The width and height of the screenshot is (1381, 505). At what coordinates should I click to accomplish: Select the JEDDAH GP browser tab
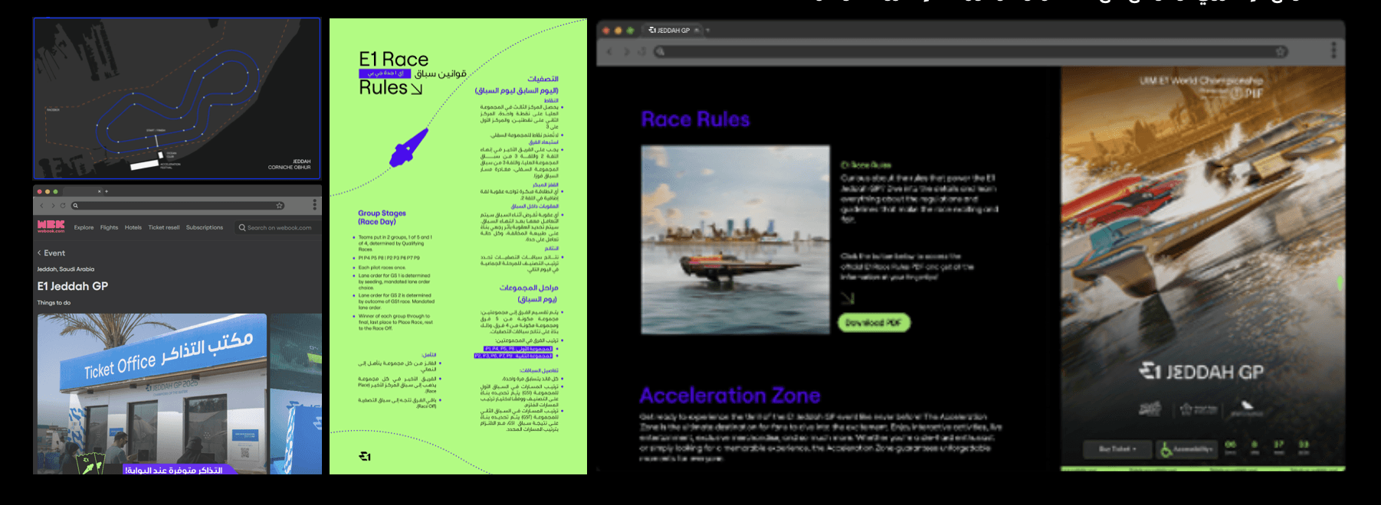pos(673,31)
